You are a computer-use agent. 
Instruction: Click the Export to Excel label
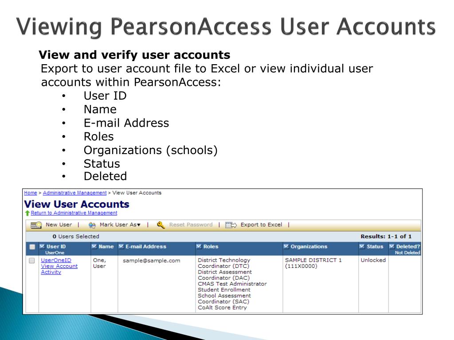coord(261,224)
